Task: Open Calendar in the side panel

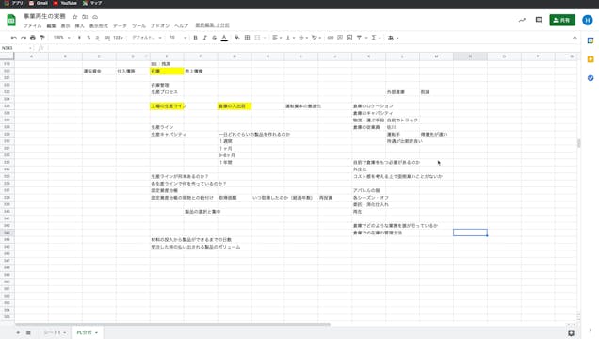Action: click(591, 40)
